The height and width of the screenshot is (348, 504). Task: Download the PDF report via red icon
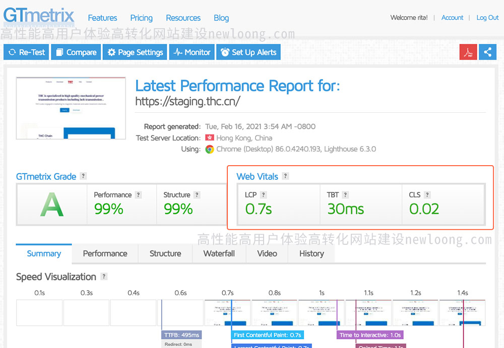(468, 52)
